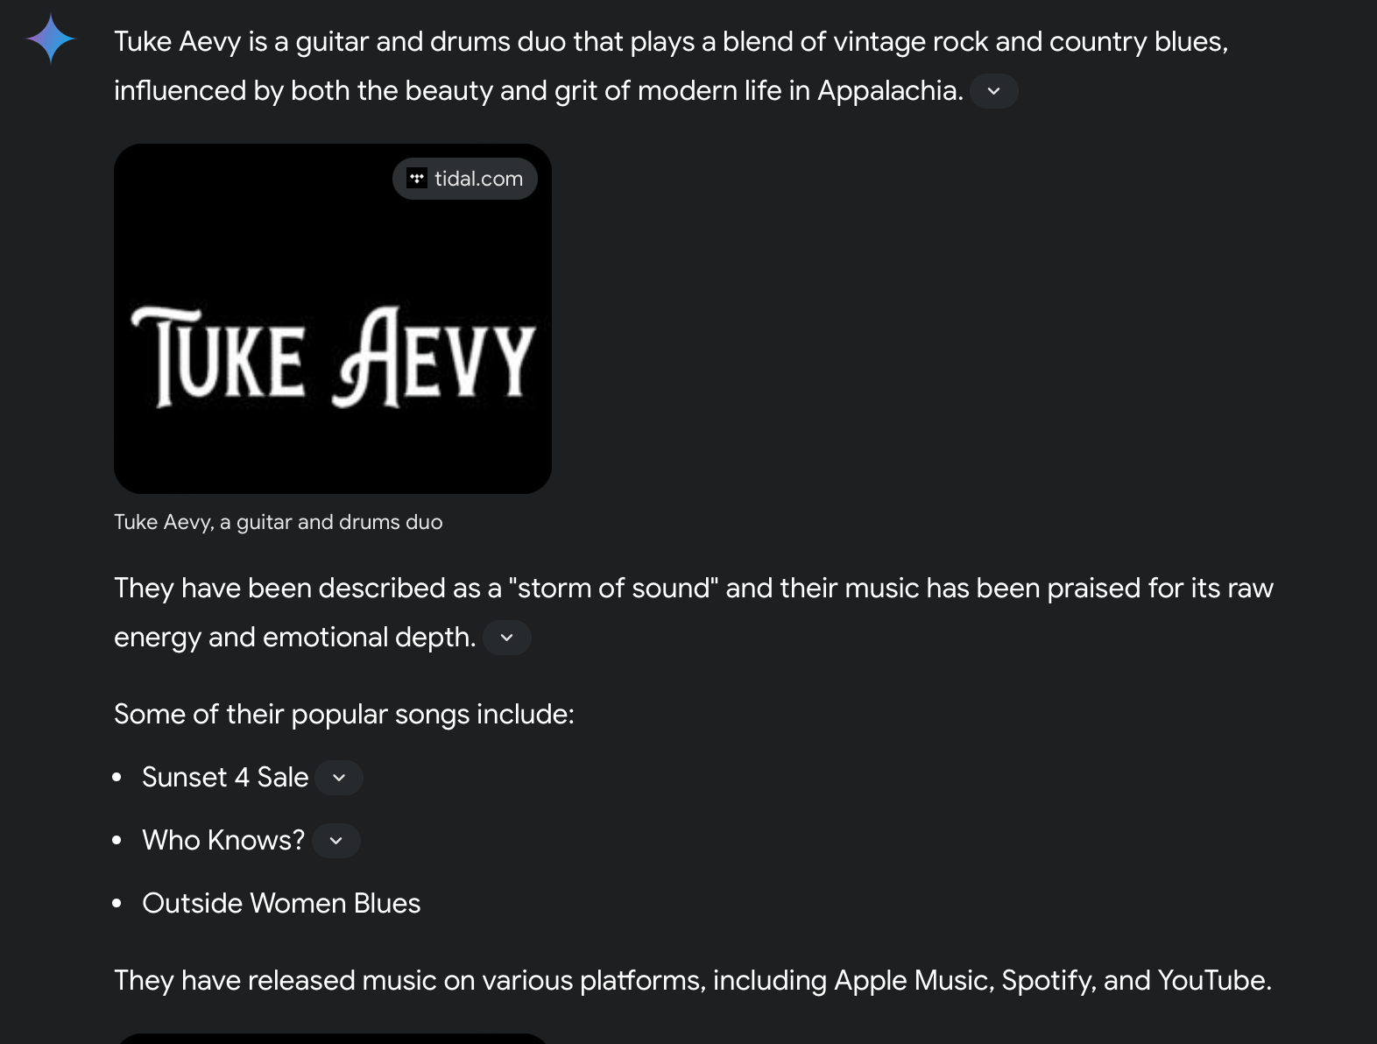This screenshot has height=1044, width=1377.
Task: Expand the chevron after "emotional depth."
Action: click(507, 638)
